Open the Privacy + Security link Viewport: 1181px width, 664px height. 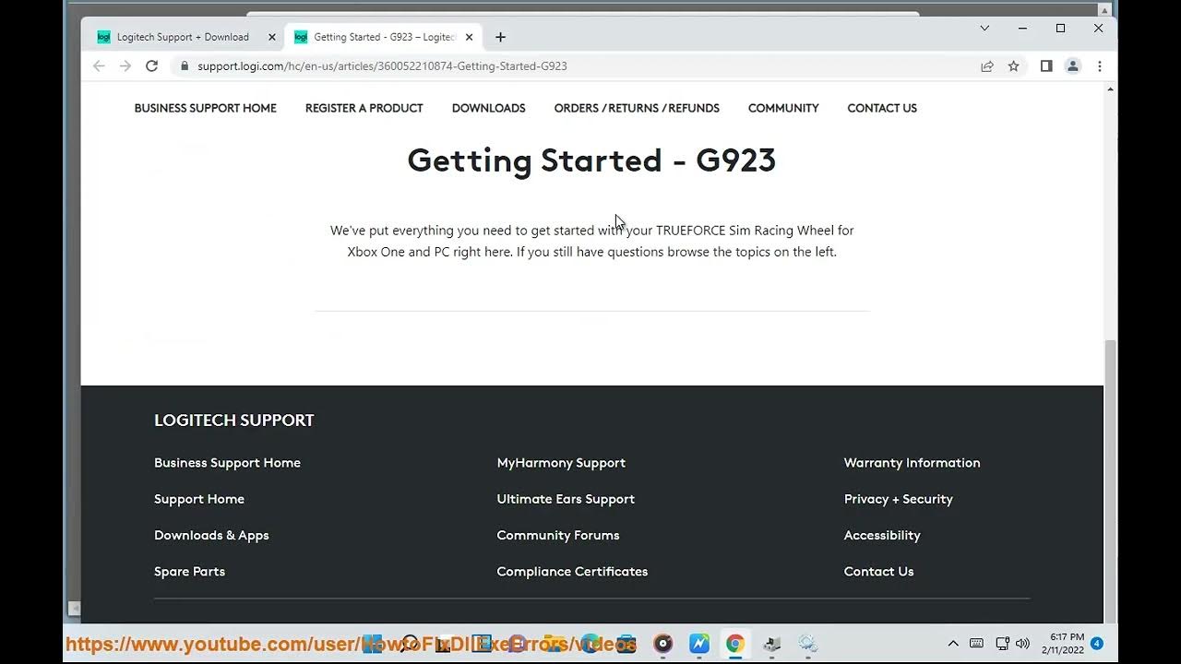[x=898, y=499]
